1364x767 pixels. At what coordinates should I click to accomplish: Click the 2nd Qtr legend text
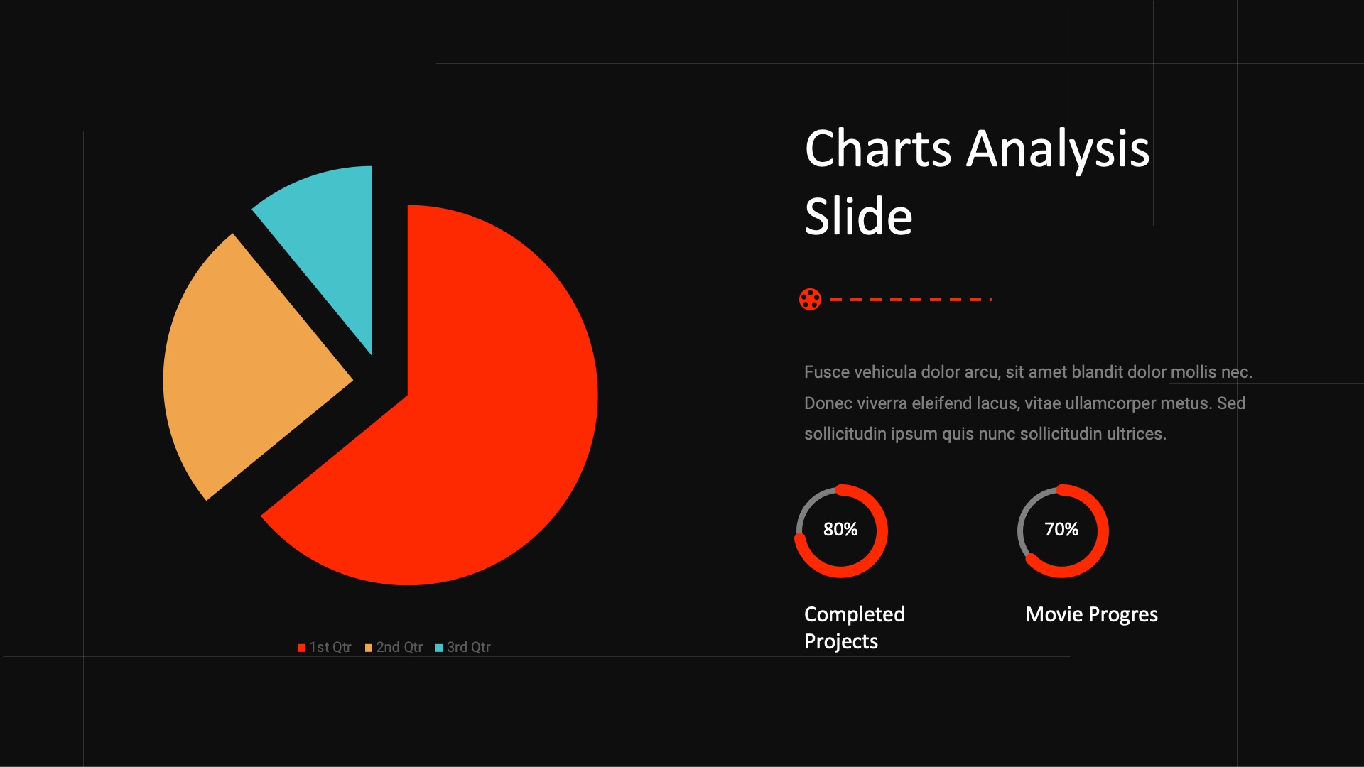399,648
